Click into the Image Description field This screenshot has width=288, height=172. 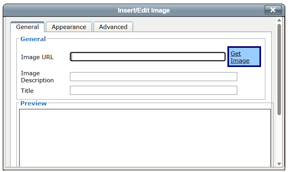point(153,76)
